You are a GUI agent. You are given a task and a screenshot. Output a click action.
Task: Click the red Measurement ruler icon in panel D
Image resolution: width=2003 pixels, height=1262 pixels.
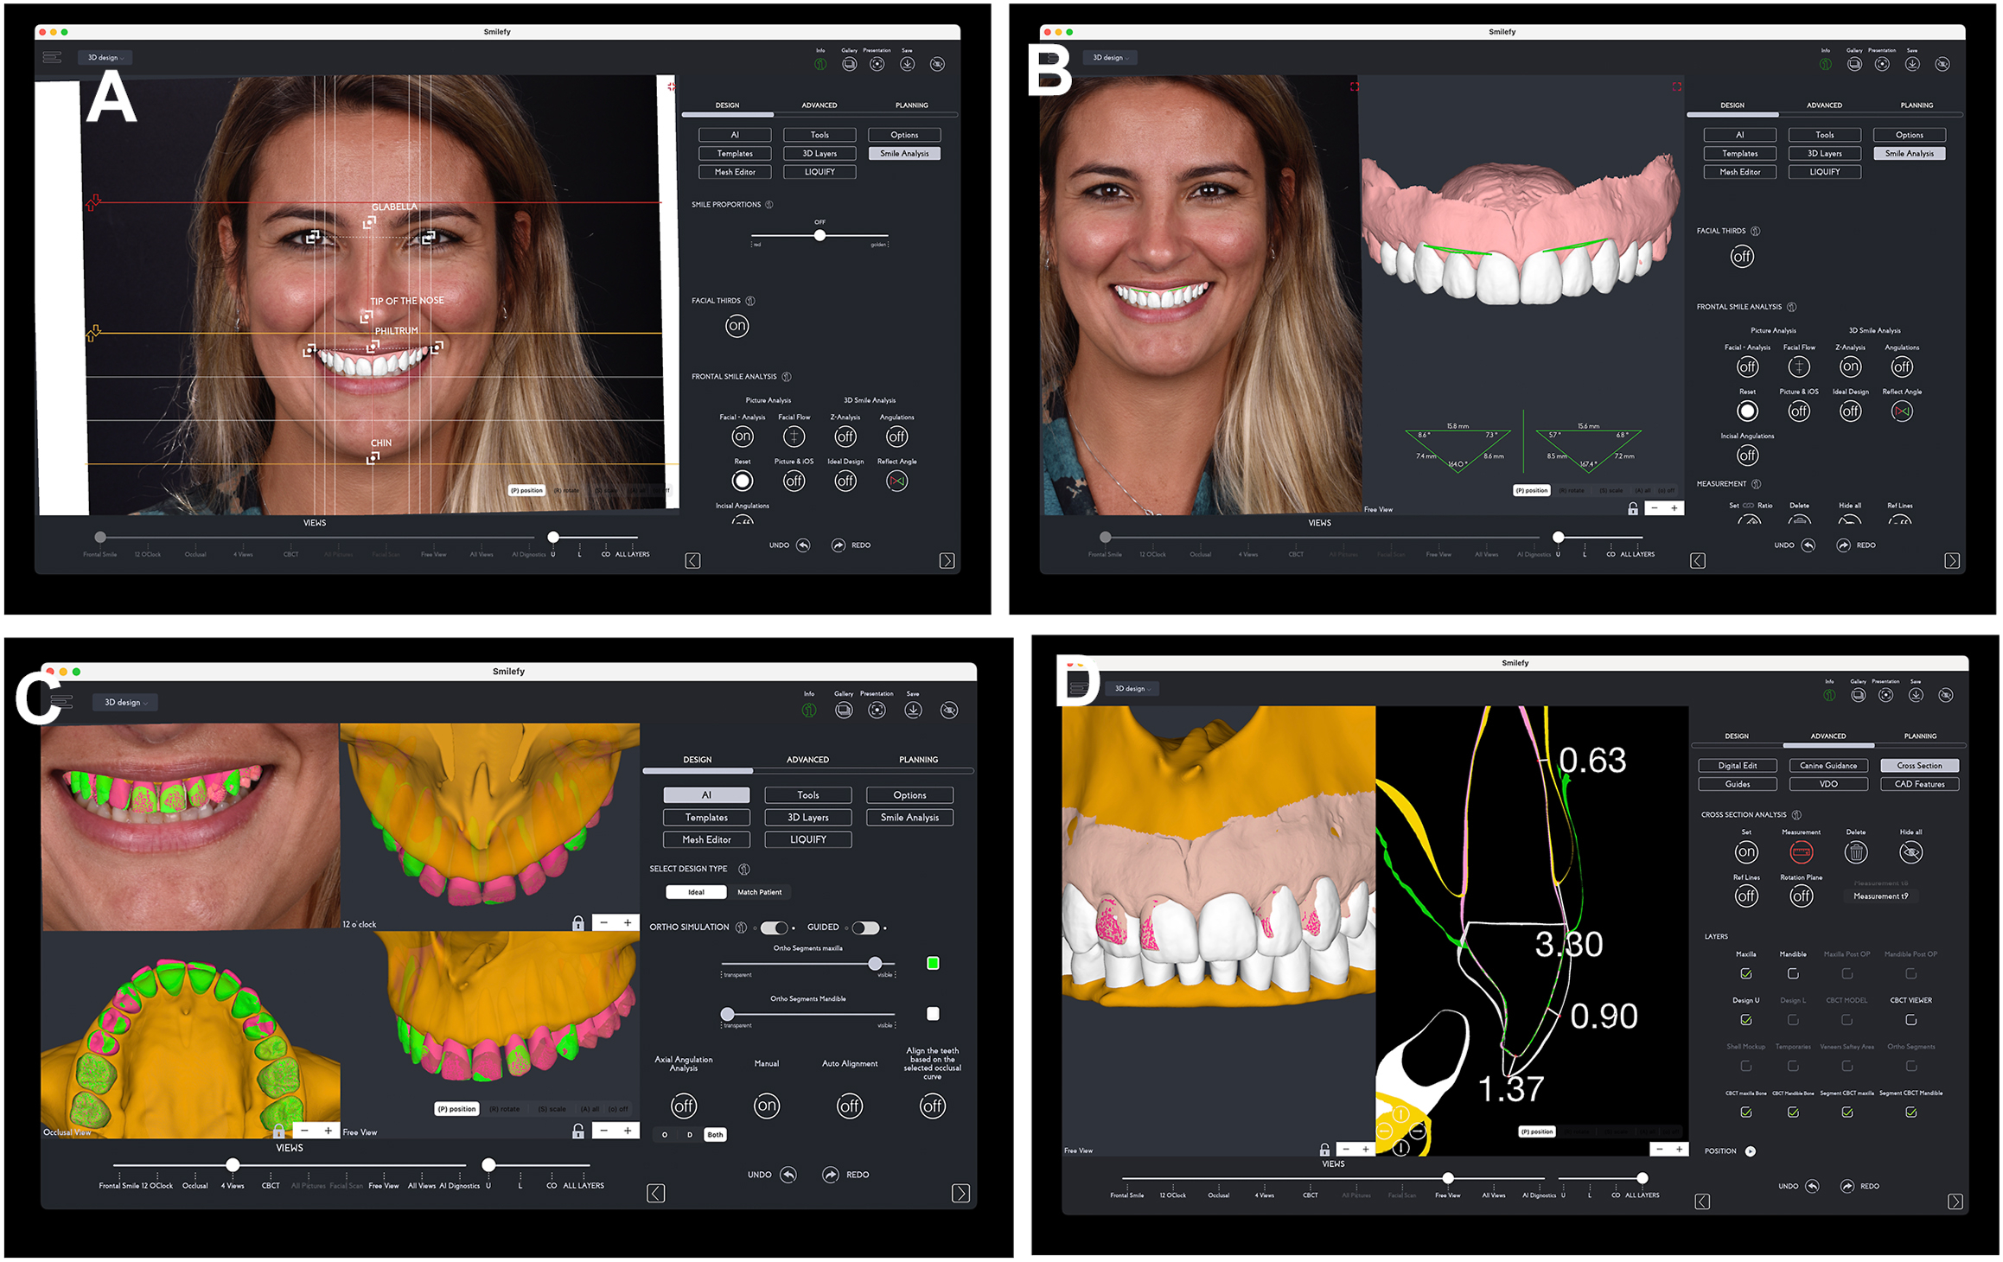click(1802, 852)
